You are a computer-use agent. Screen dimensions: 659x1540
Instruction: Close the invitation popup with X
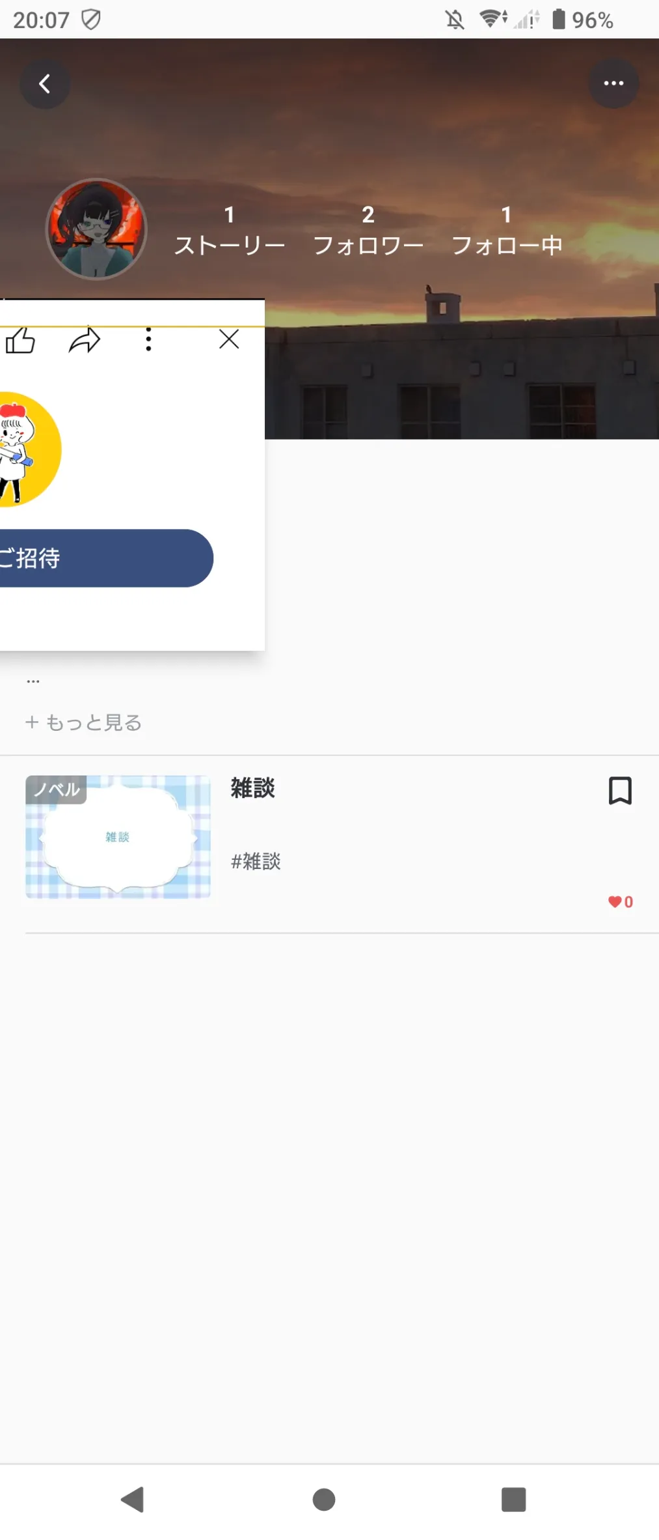pos(229,339)
